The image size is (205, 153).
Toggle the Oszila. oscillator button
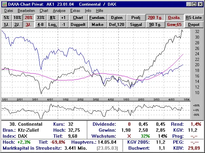click(174, 18)
